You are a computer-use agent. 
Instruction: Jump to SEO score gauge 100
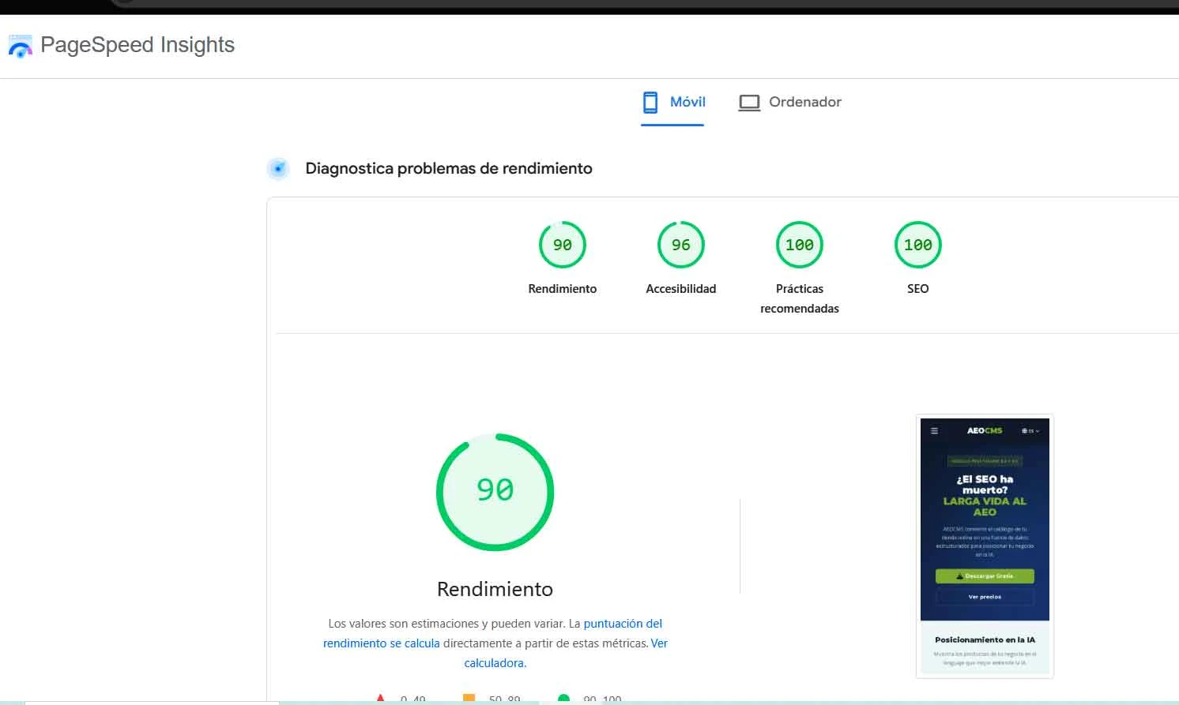(918, 245)
